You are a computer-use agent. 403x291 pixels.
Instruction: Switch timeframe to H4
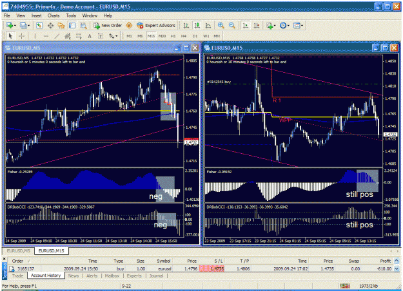[184, 36]
